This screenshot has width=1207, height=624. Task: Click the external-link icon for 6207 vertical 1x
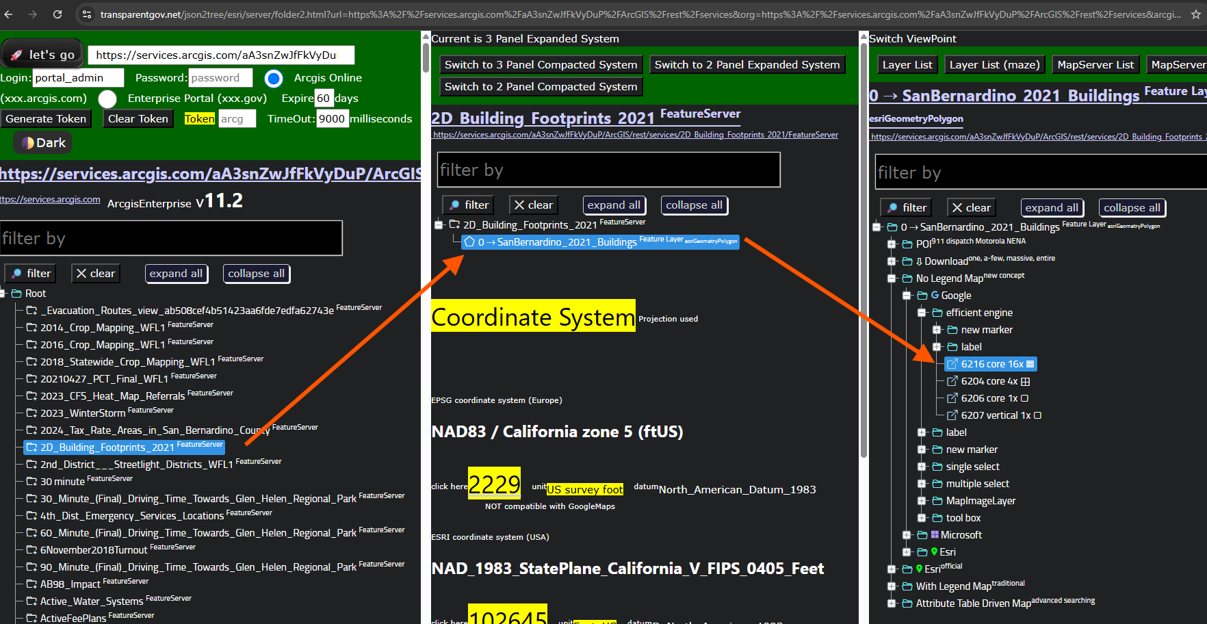tap(952, 415)
